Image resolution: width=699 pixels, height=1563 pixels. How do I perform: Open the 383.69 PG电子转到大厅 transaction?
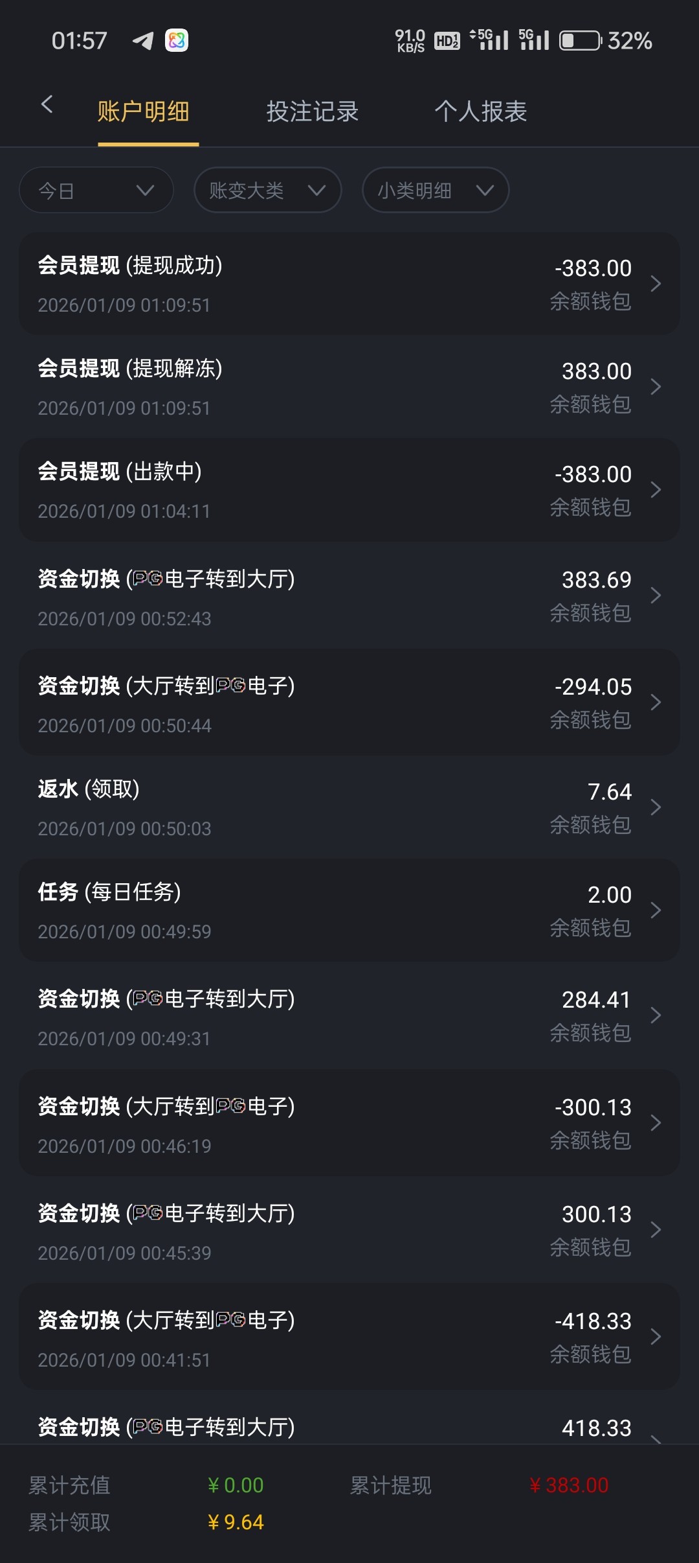[x=349, y=596]
